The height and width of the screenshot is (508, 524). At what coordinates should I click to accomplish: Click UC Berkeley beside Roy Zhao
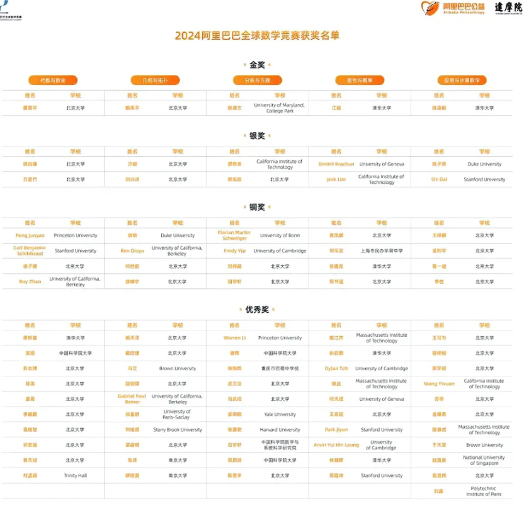pos(75,281)
